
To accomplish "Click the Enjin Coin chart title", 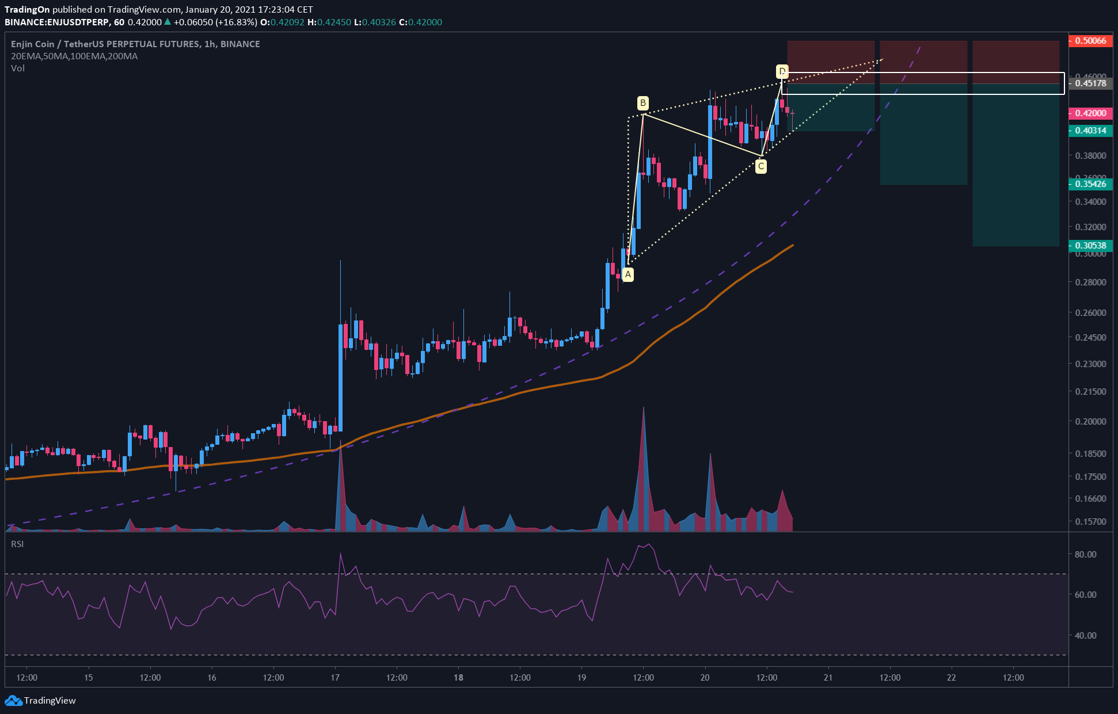I will [x=135, y=44].
